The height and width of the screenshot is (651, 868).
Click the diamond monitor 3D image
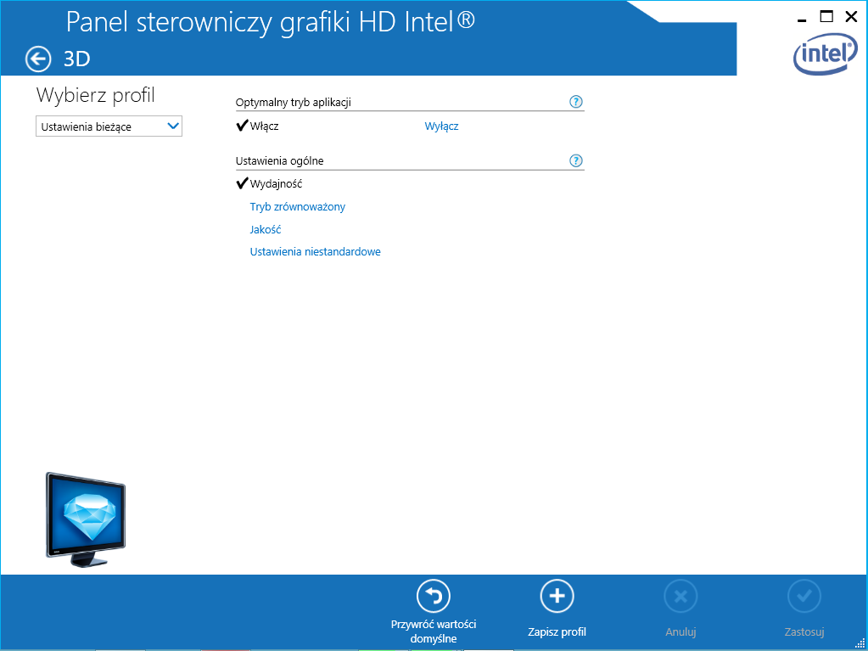click(x=86, y=519)
